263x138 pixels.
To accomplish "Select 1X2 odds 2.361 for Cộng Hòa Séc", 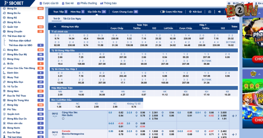I will point(155,113).
